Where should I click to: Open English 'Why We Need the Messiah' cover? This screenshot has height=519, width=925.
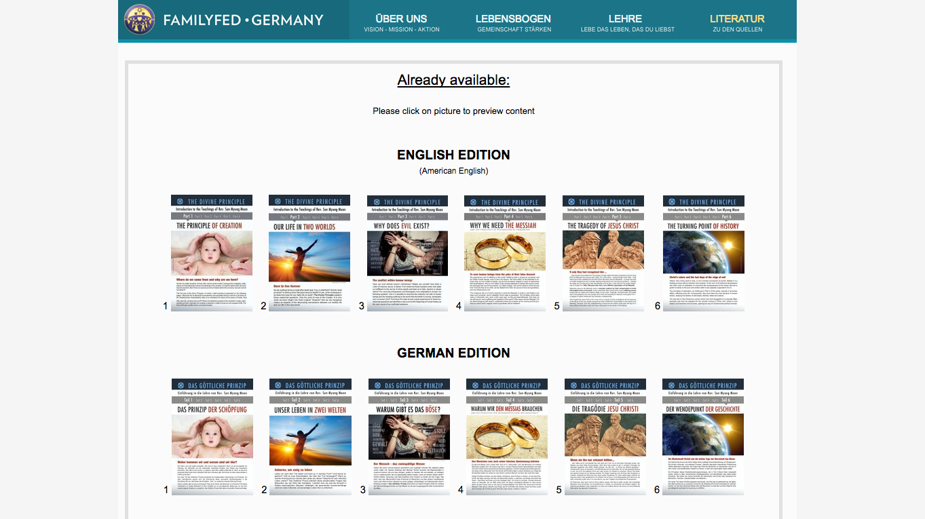click(x=505, y=253)
